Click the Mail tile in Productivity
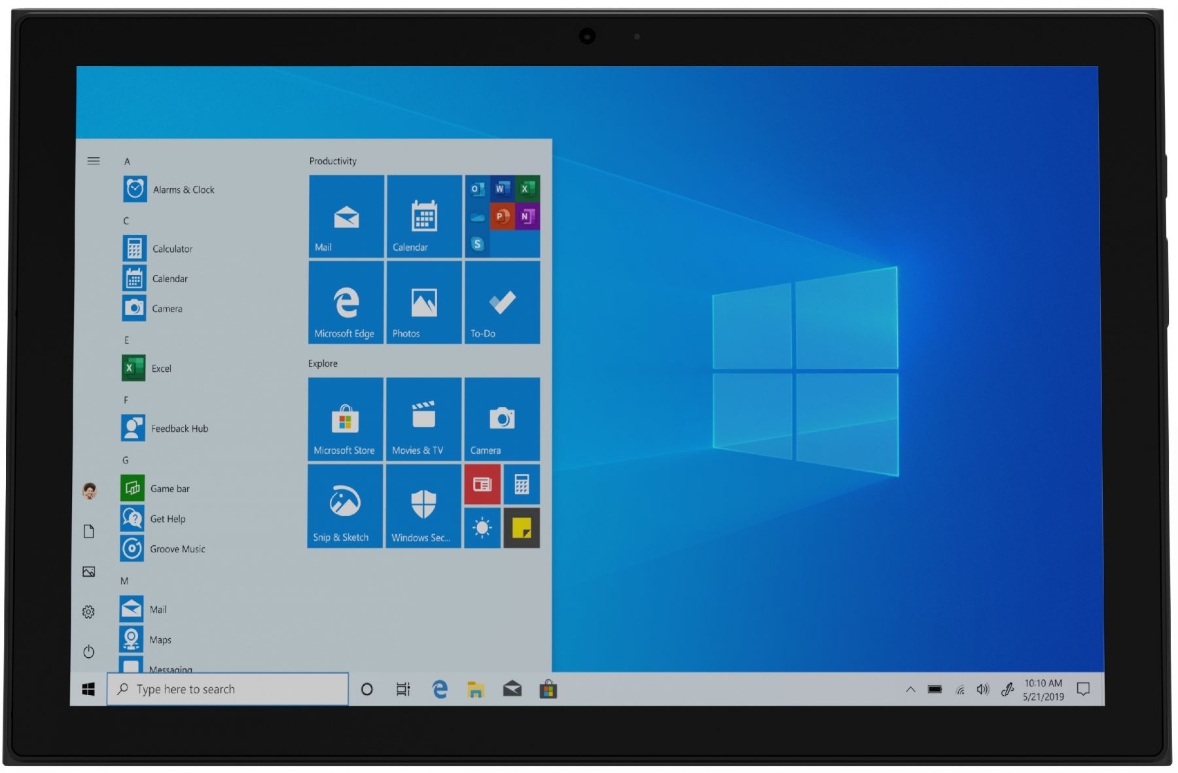Screen dimensions: 1178x773 [346, 216]
